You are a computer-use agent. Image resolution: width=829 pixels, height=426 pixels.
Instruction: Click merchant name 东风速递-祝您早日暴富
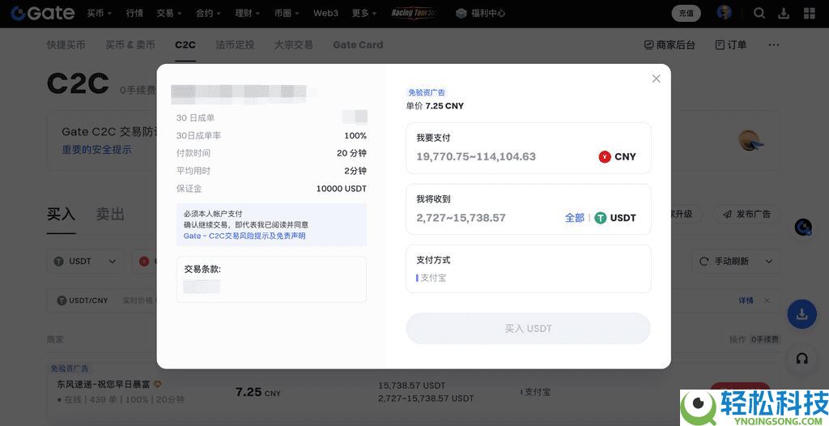click(104, 384)
